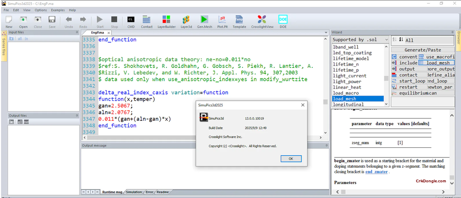Start simulation with the Start play icon

[x=100, y=20]
